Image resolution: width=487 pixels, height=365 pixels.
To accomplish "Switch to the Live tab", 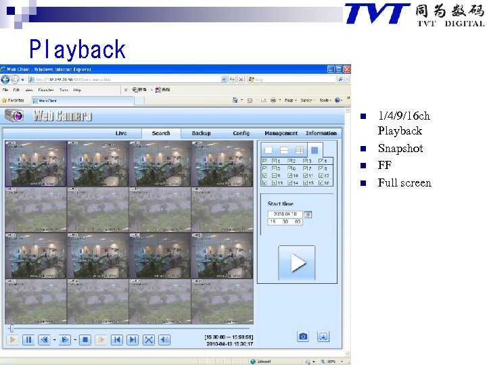I will [x=121, y=133].
